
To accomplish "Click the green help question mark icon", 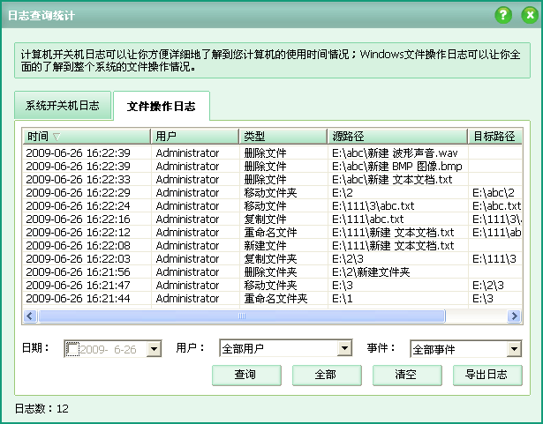I will tap(503, 15).
